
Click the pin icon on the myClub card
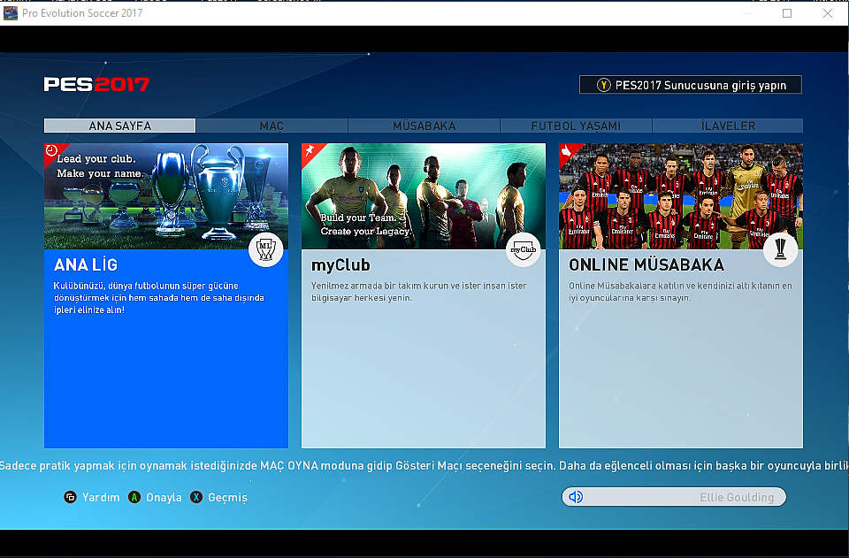tap(310, 150)
